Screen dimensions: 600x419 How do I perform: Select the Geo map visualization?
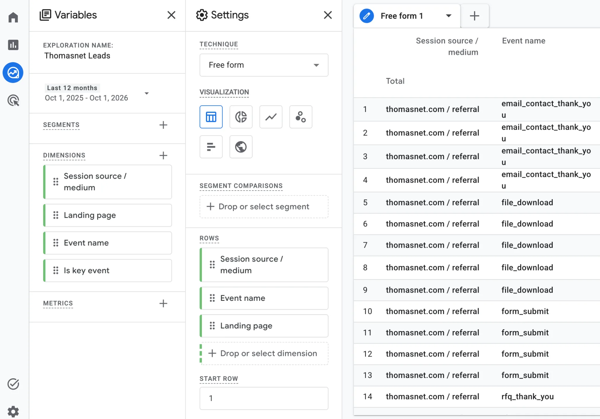click(x=241, y=147)
